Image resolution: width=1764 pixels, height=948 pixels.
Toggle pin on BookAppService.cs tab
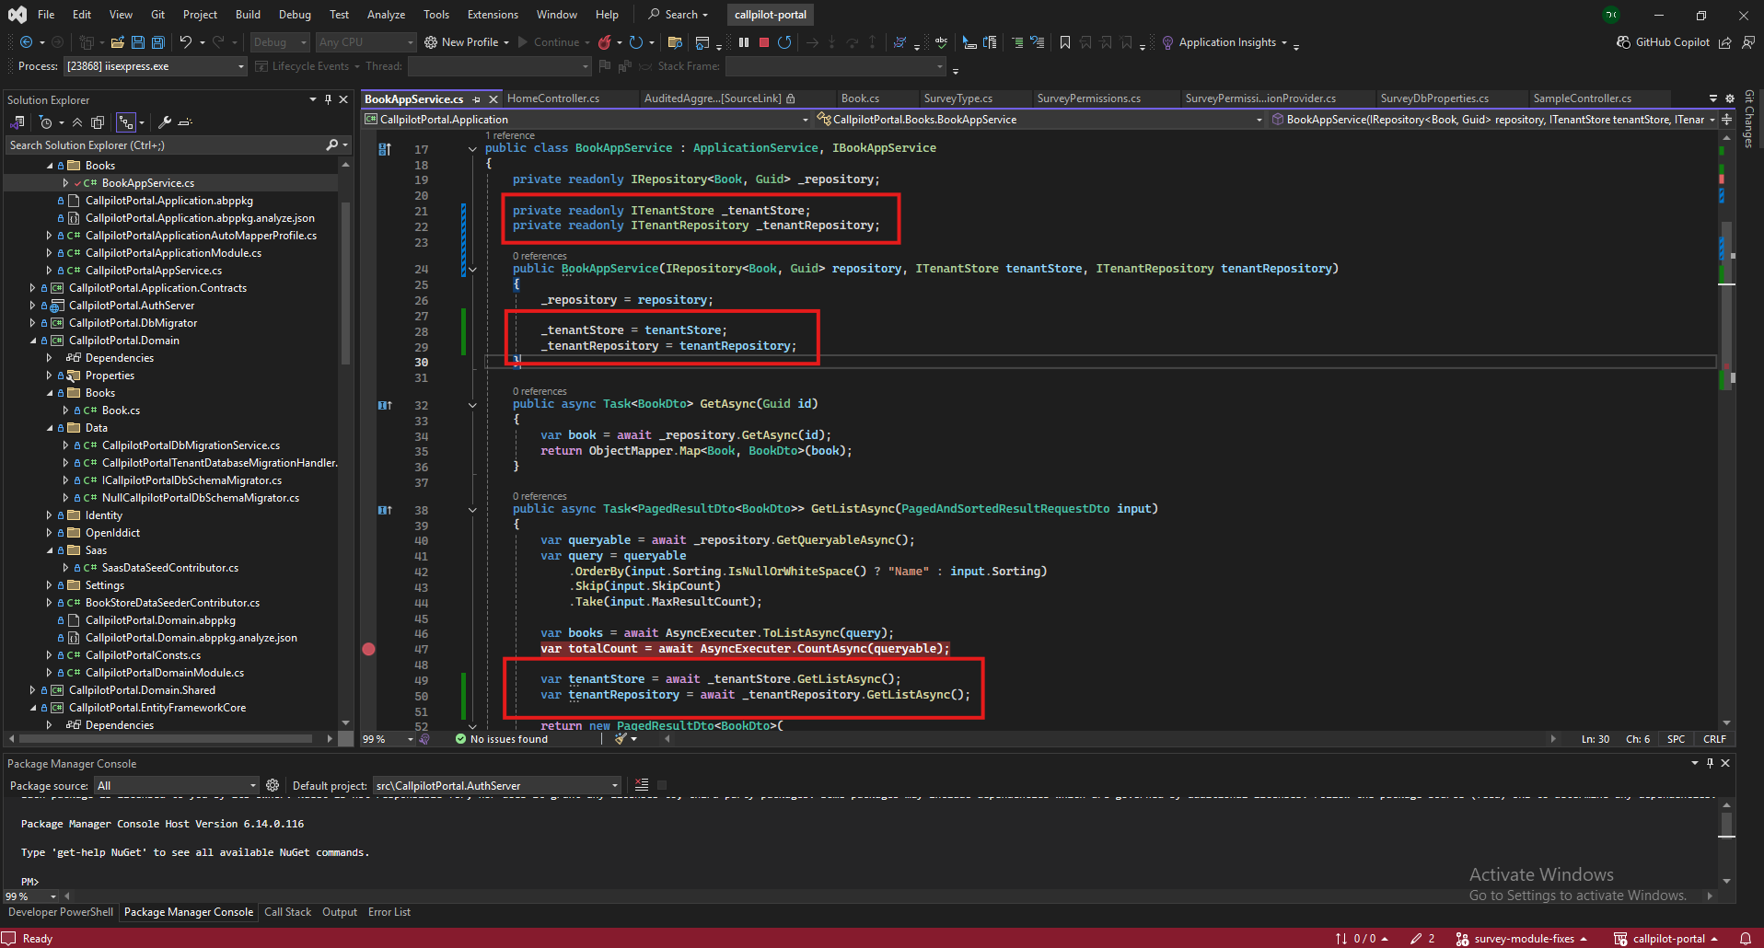pyautogui.click(x=476, y=99)
